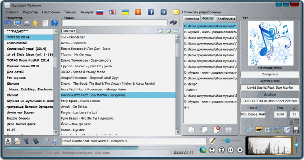Open the Odnoklassniki social icon
The height and width of the screenshot is (160, 304).
pyautogui.click(x=138, y=12)
